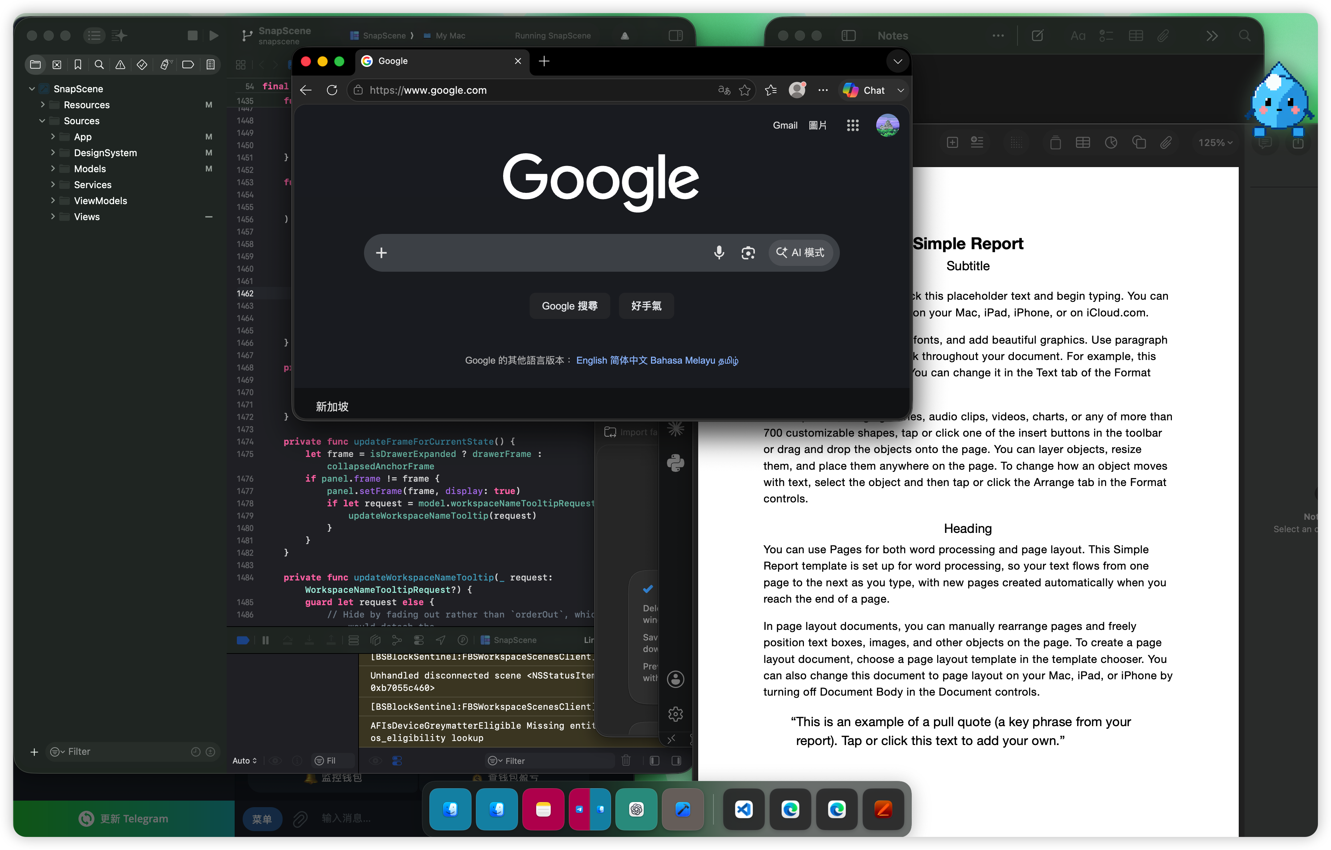The height and width of the screenshot is (850, 1331).
Task: Add a checklist in the Notes toolbar
Action: coord(1106,35)
